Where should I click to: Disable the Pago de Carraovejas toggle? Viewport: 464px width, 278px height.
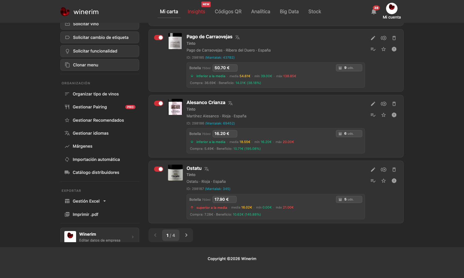click(x=159, y=38)
